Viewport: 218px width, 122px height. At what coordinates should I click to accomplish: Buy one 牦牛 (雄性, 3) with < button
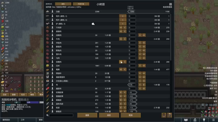point(123,16)
